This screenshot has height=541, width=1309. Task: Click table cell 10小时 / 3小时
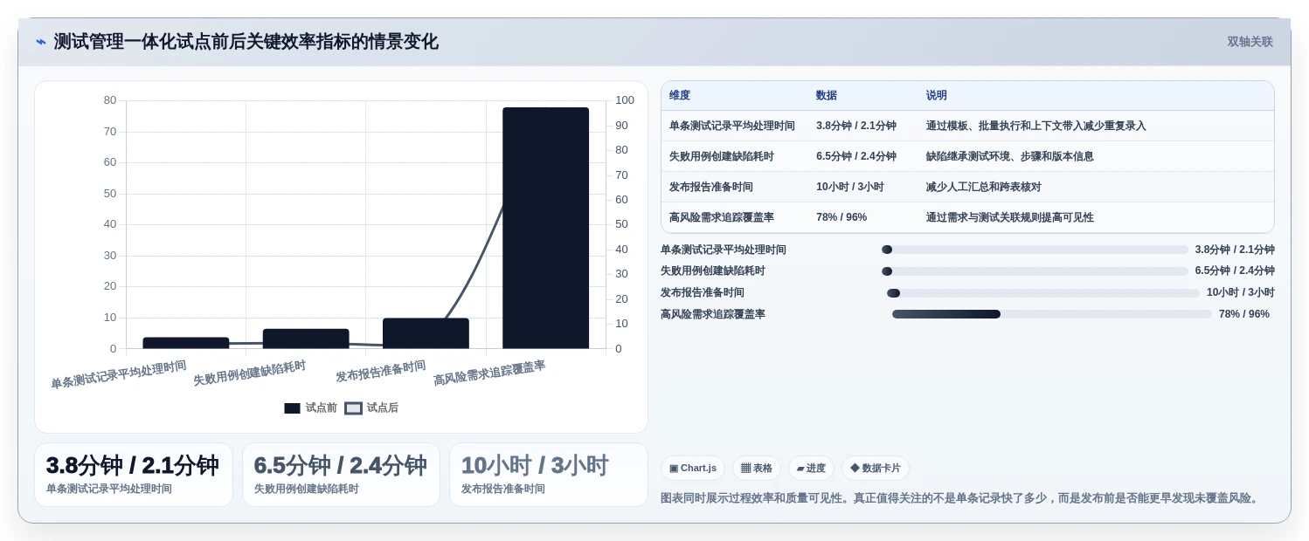pos(850,187)
